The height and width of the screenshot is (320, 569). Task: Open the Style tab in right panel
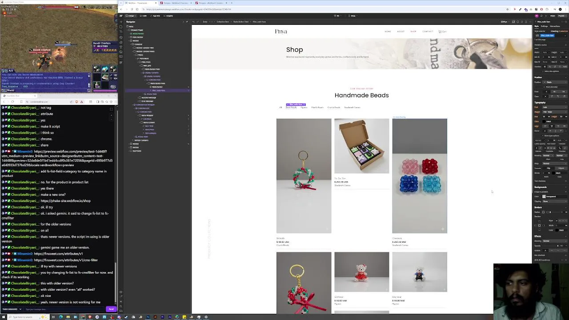point(537,26)
